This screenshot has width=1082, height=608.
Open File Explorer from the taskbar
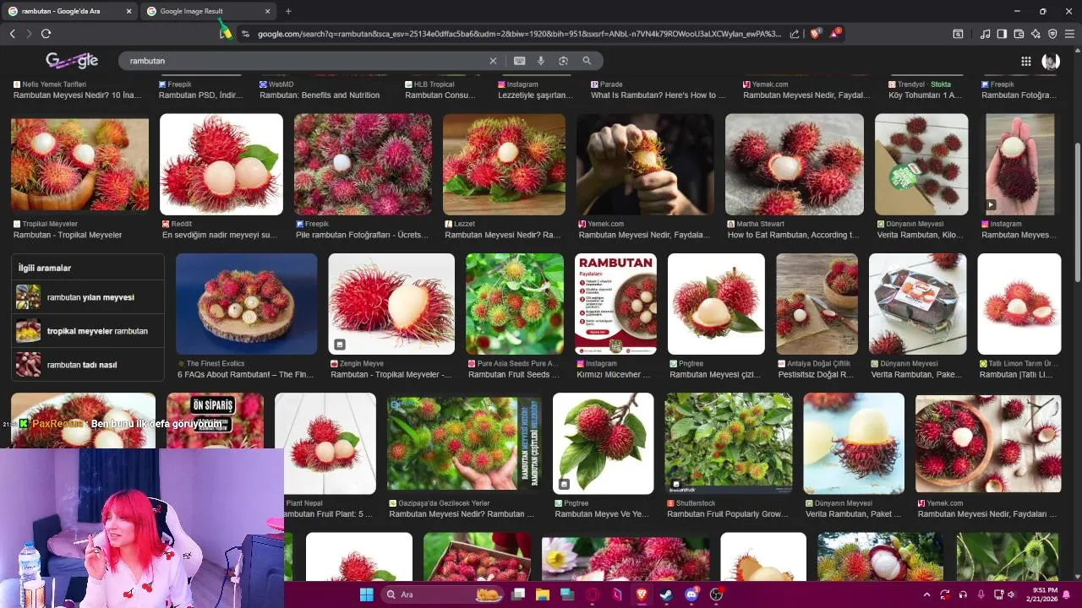[543, 594]
